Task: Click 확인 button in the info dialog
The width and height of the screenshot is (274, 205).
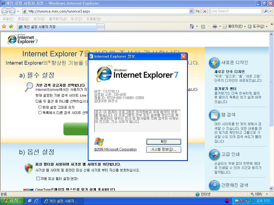Action: click(163, 142)
